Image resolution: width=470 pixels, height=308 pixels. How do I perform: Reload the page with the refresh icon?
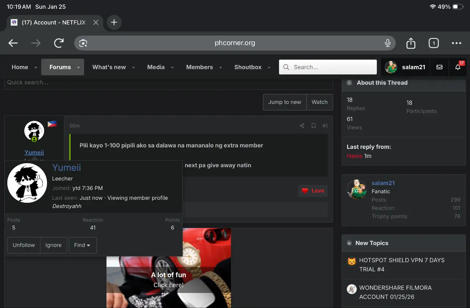[59, 43]
